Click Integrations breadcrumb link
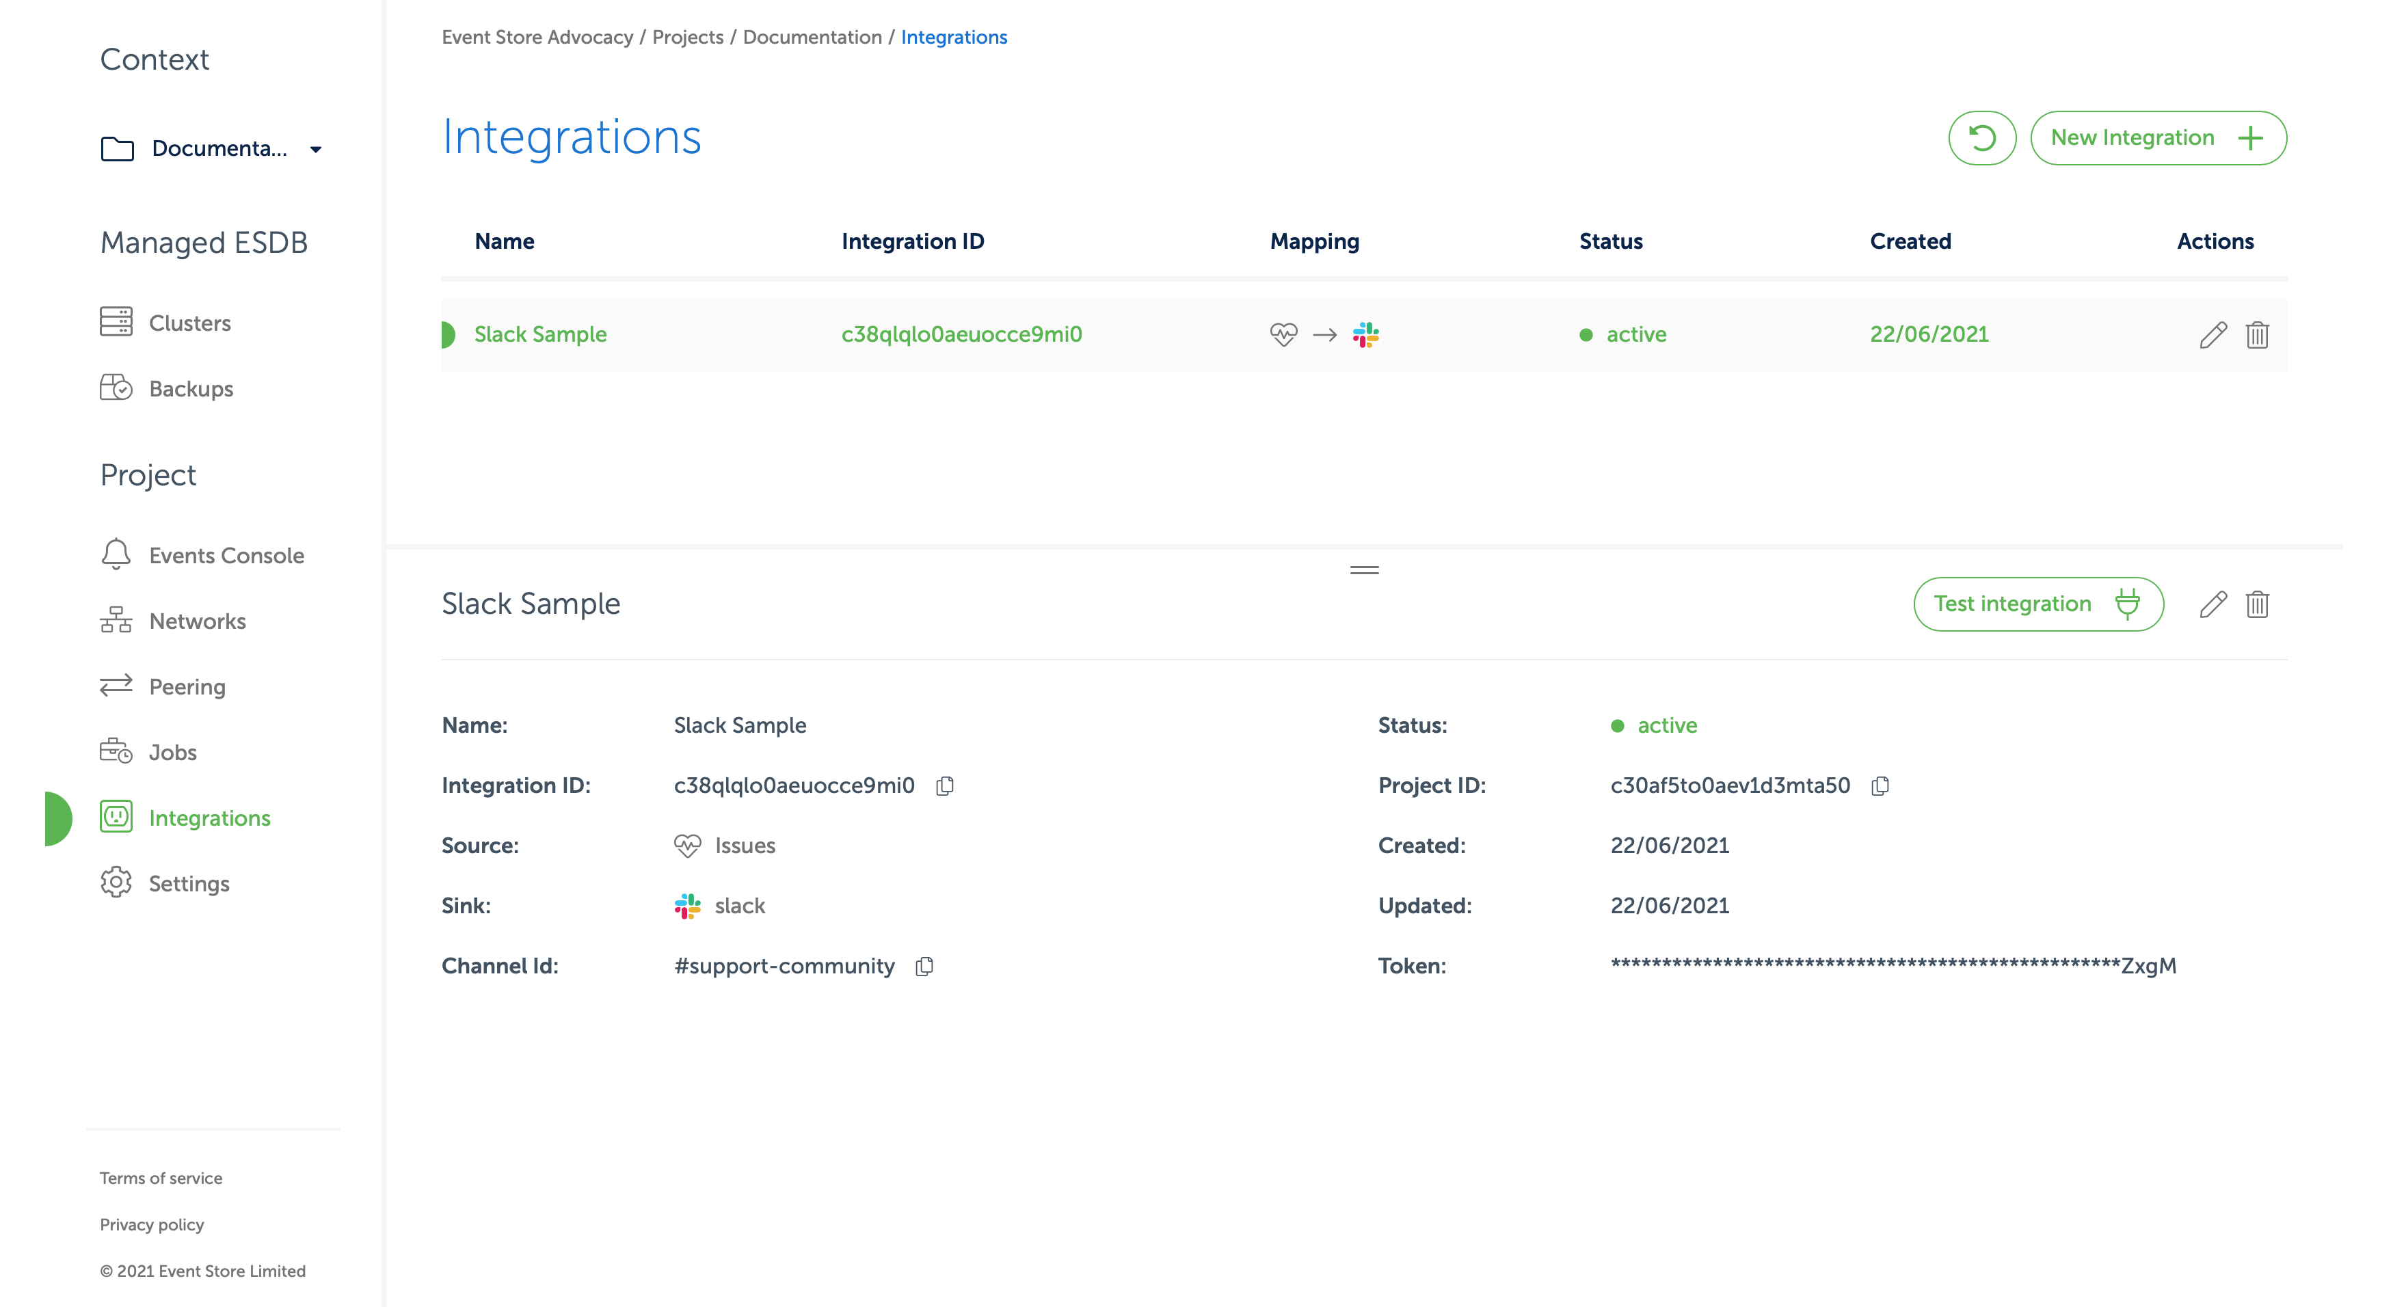 pyautogui.click(x=954, y=37)
